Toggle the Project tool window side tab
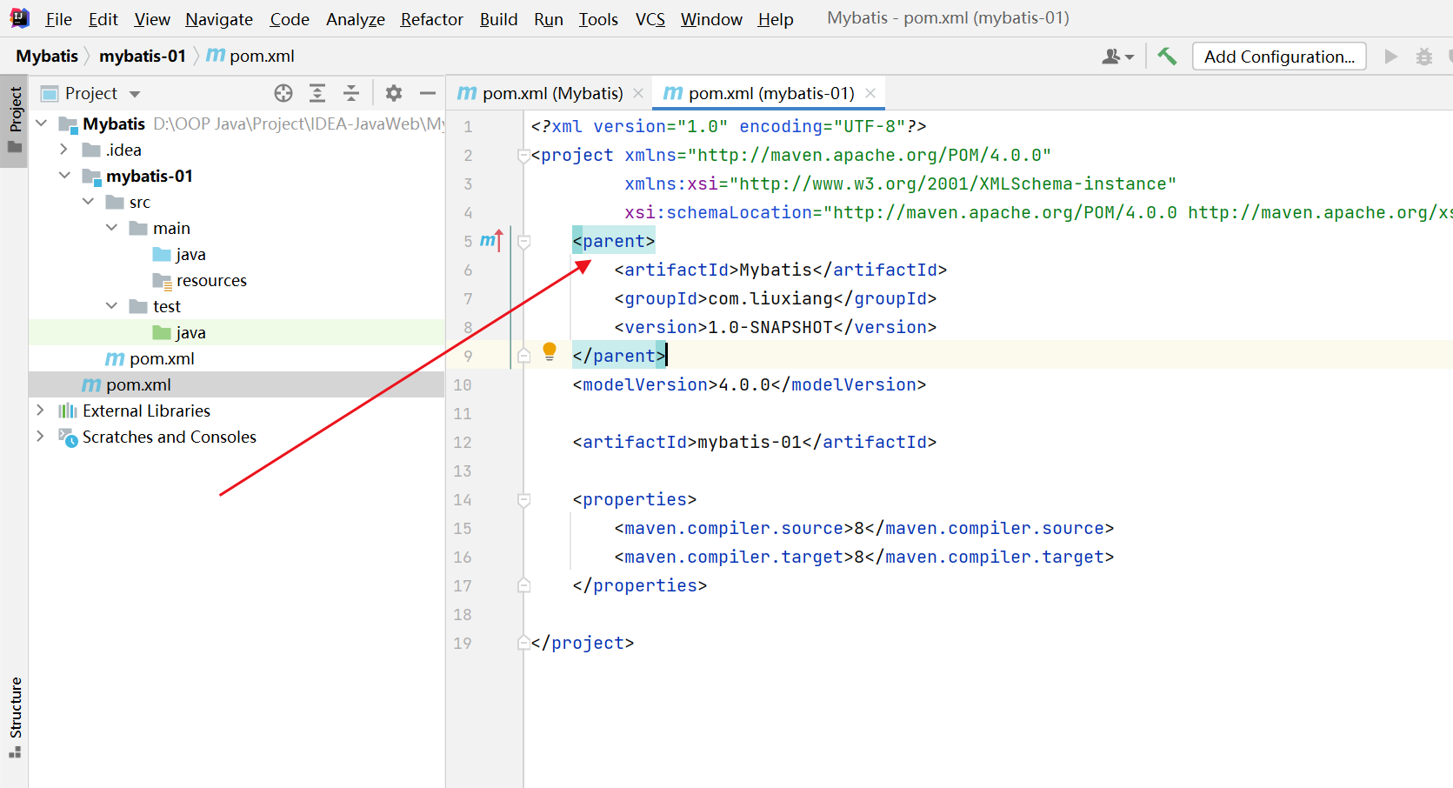This screenshot has width=1453, height=788. coord(15,120)
